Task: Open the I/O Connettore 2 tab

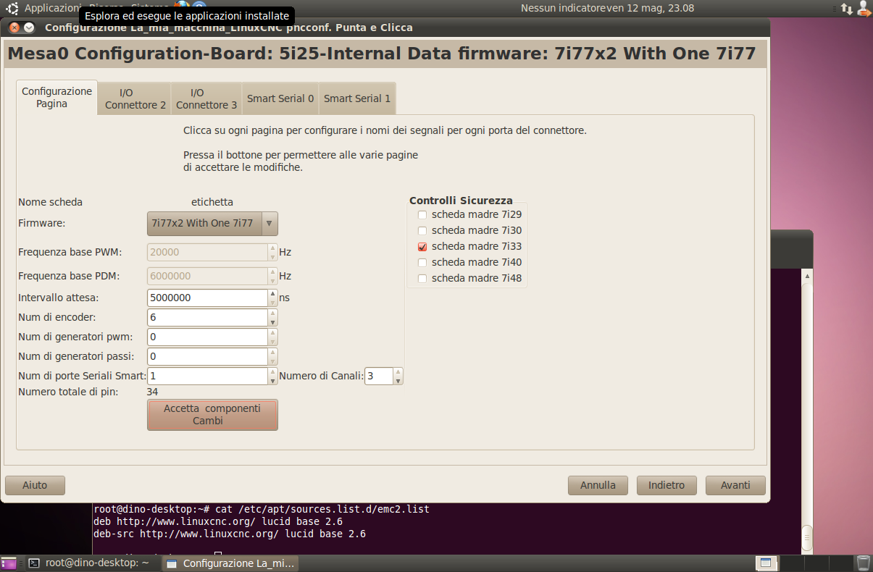Action: pos(135,98)
